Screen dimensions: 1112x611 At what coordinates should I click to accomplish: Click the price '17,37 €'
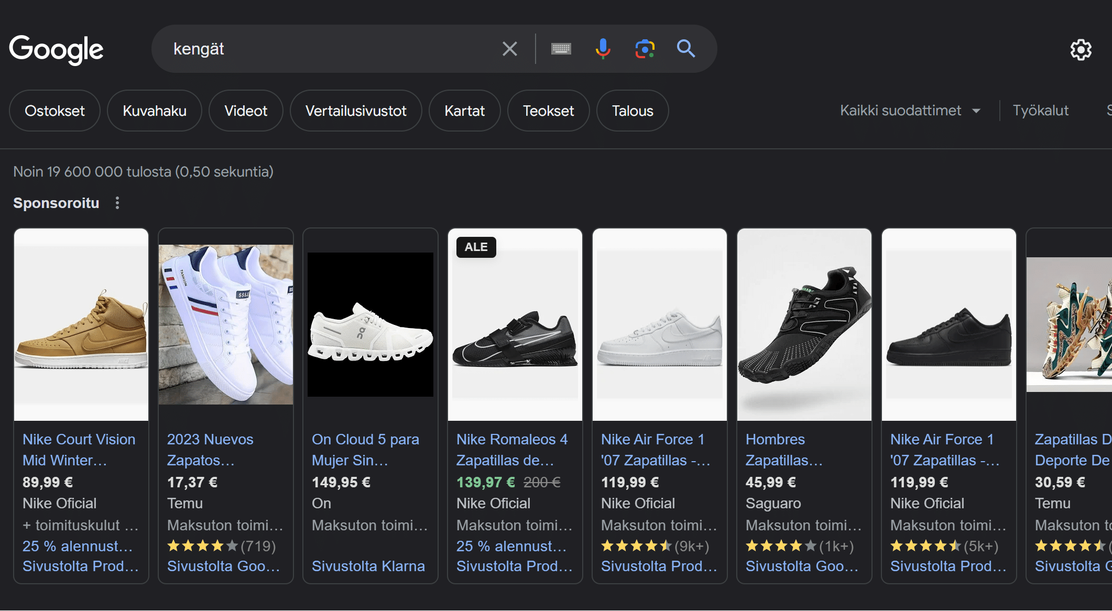192,482
